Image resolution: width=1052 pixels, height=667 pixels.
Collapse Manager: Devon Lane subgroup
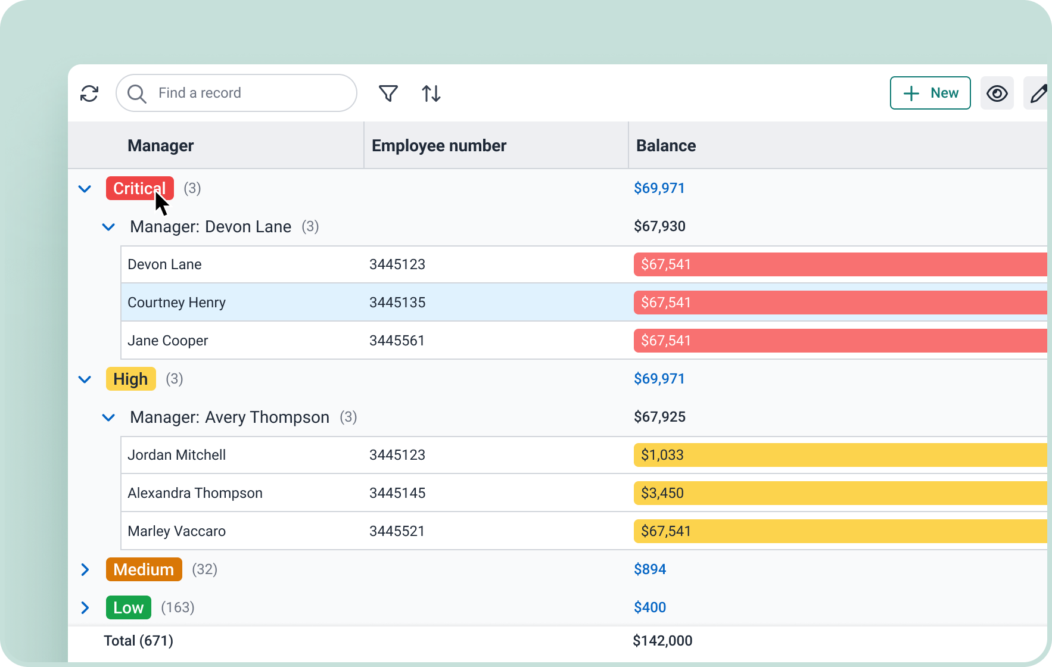[x=108, y=227]
